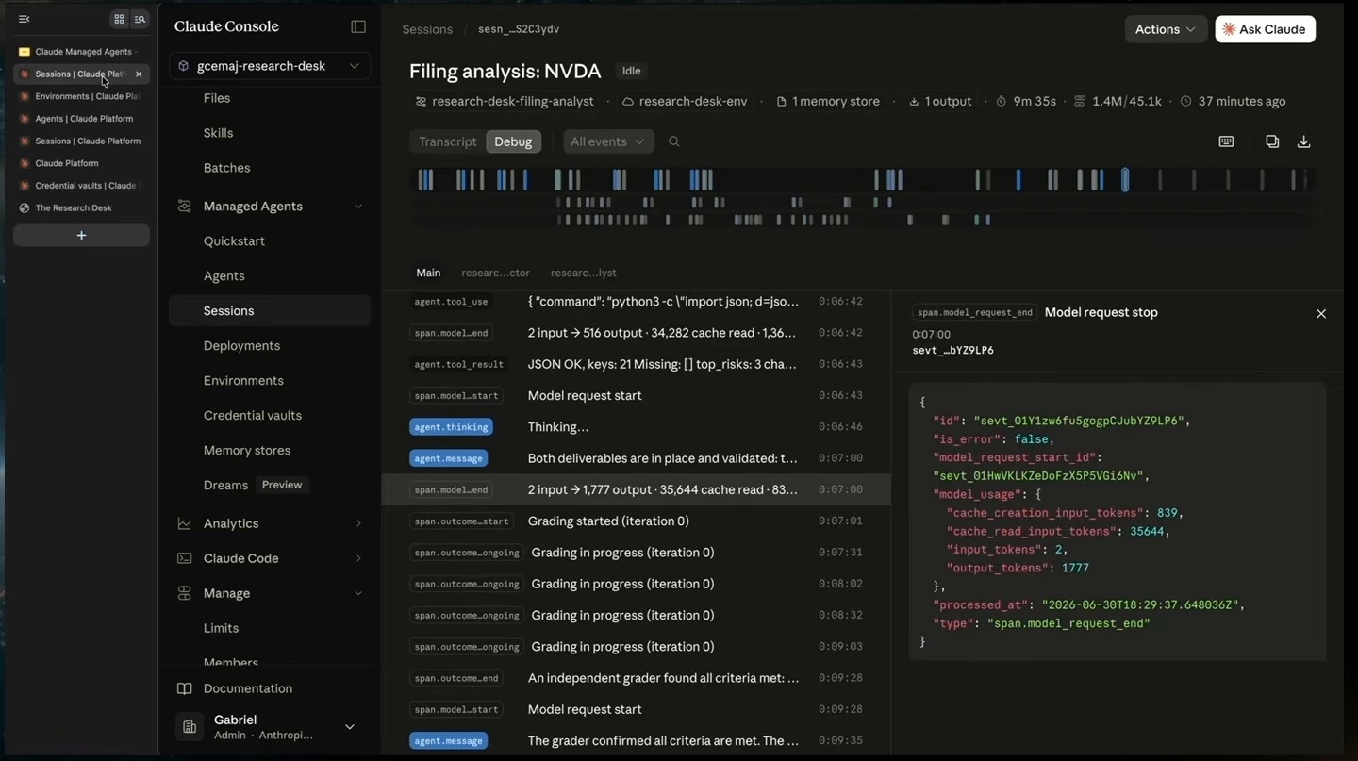Toggle the Claude Console sidebar panel icon
Viewport: 1358px width, 761px height.
coord(358,26)
